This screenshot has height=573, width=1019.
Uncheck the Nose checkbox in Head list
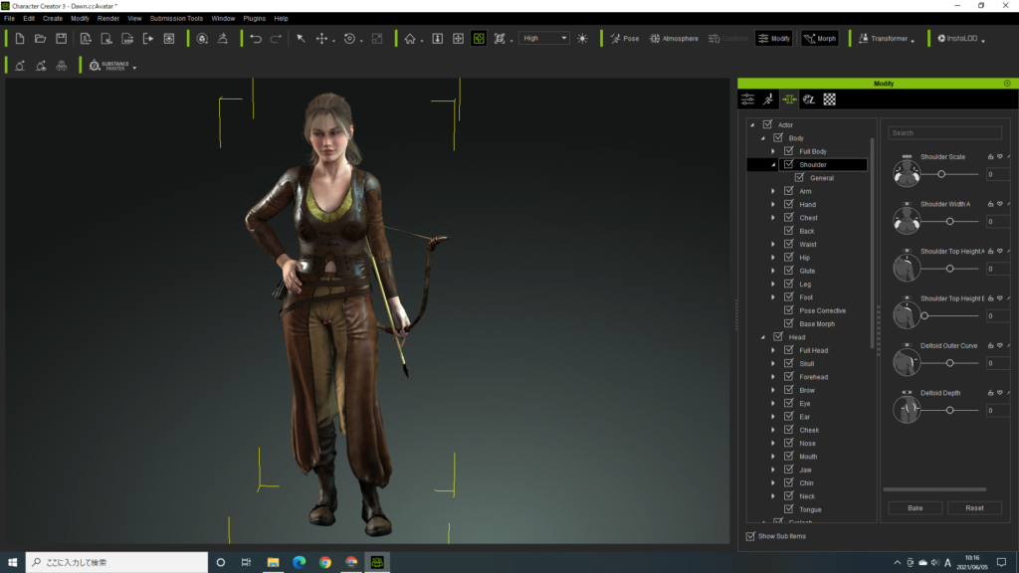pyautogui.click(x=789, y=444)
